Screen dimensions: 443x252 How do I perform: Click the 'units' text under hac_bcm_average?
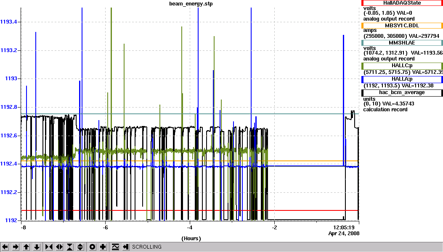tap(369, 99)
